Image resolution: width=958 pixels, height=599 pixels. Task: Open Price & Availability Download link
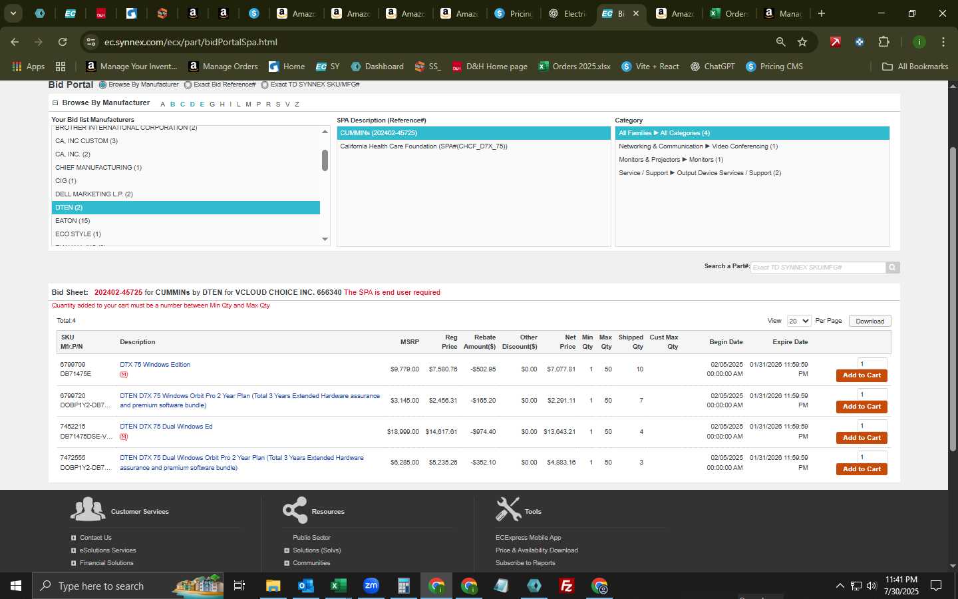536,550
